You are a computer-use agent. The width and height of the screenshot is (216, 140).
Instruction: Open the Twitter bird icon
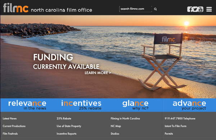[195, 9]
